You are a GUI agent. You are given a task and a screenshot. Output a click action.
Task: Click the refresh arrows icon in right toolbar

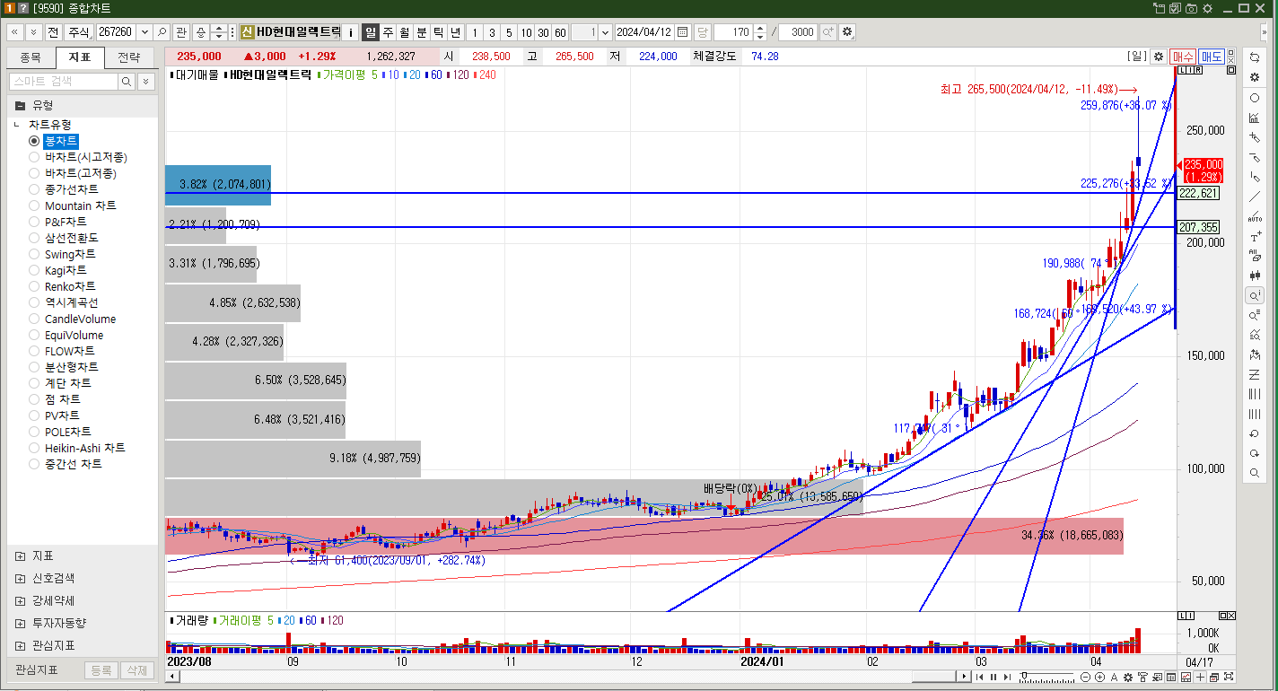1255,57
